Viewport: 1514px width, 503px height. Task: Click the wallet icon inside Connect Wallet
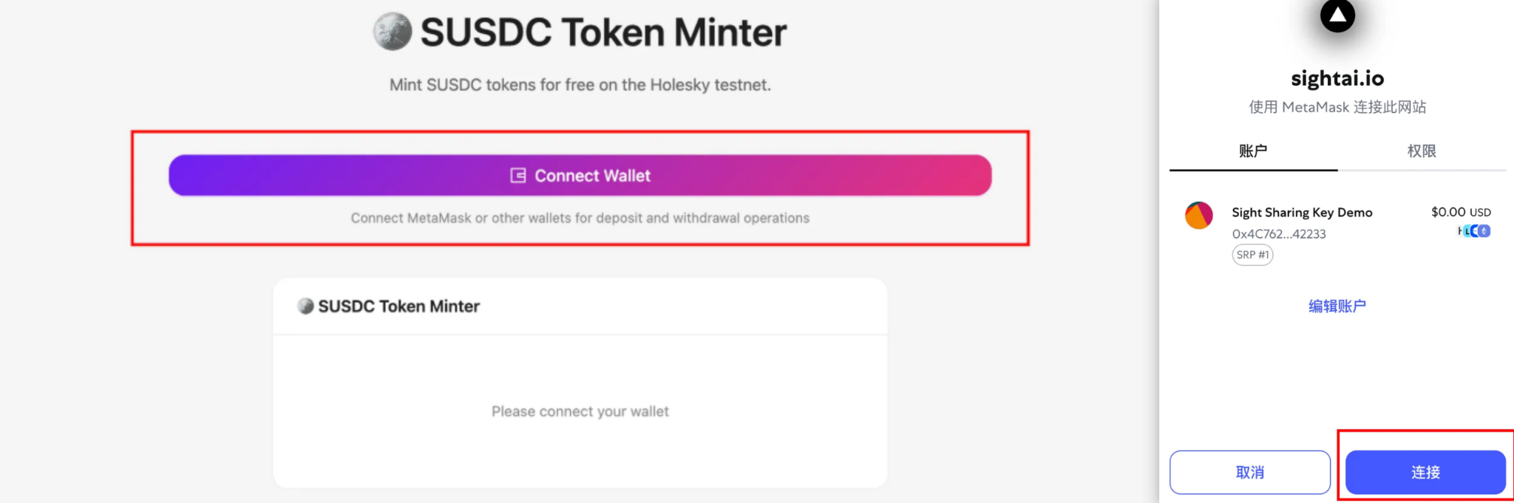point(517,176)
